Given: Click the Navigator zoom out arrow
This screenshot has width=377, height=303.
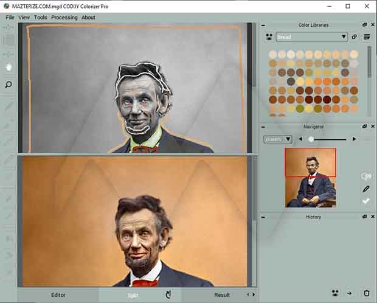Looking at the screenshot, I should pos(300,139).
